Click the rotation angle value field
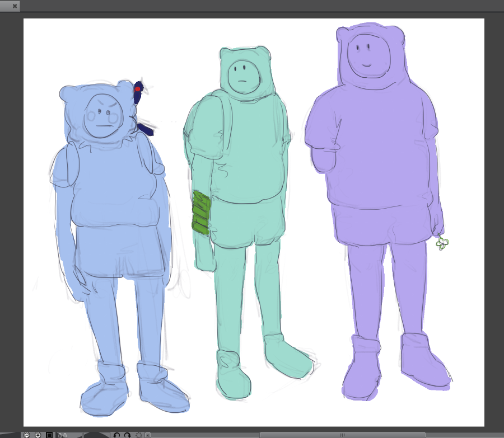 (x=68, y=435)
